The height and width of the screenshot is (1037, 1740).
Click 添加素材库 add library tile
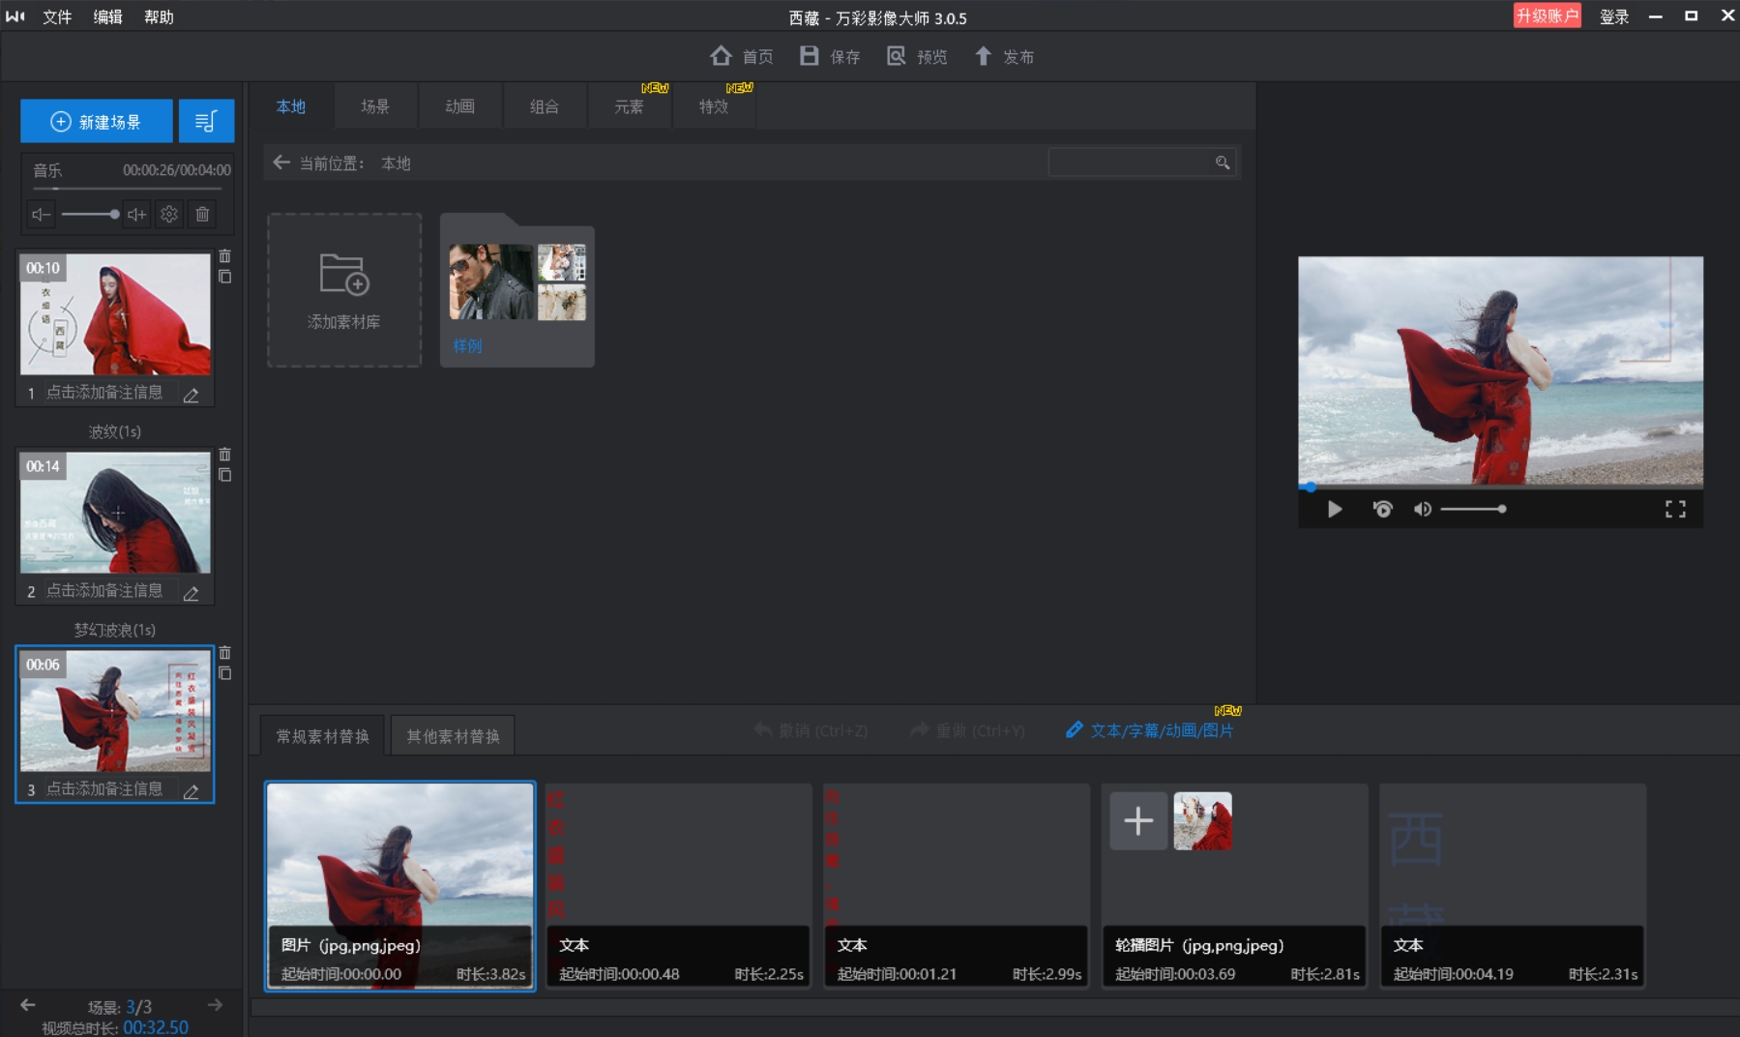(344, 290)
